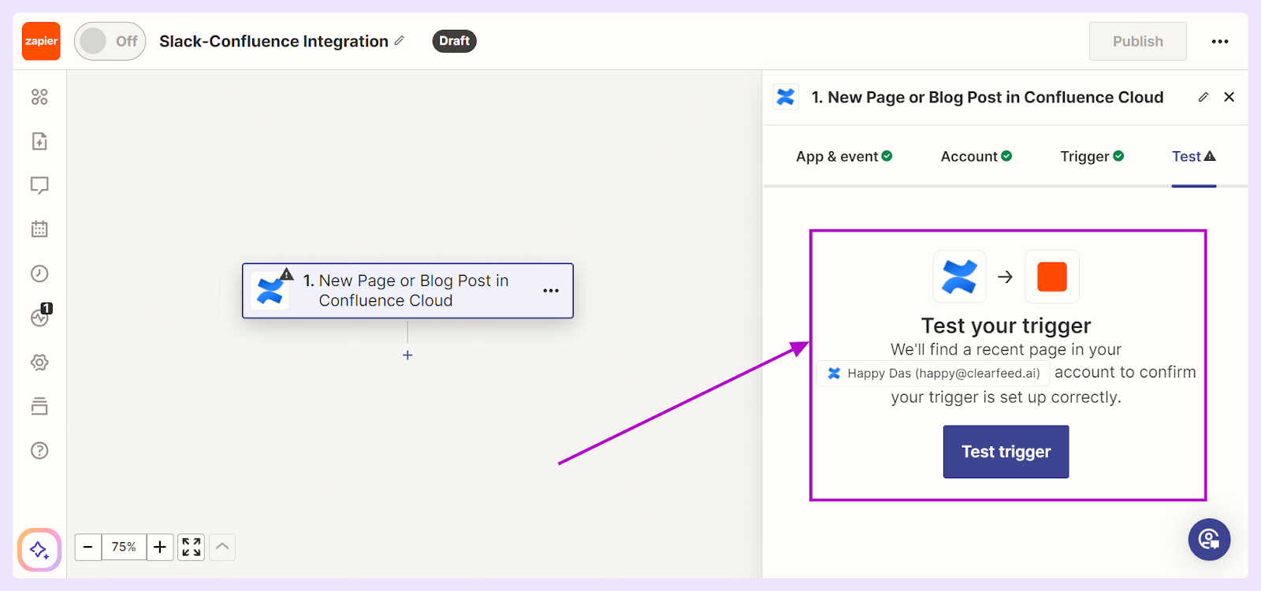Click the Slack-Confluence Integration title
Screen dimensions: 1261x591
click(273, 41)
